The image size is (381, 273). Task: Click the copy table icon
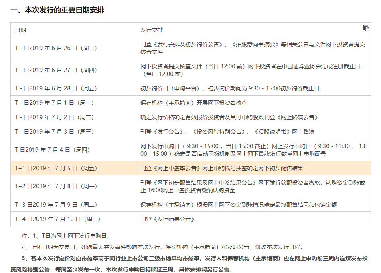366,28
